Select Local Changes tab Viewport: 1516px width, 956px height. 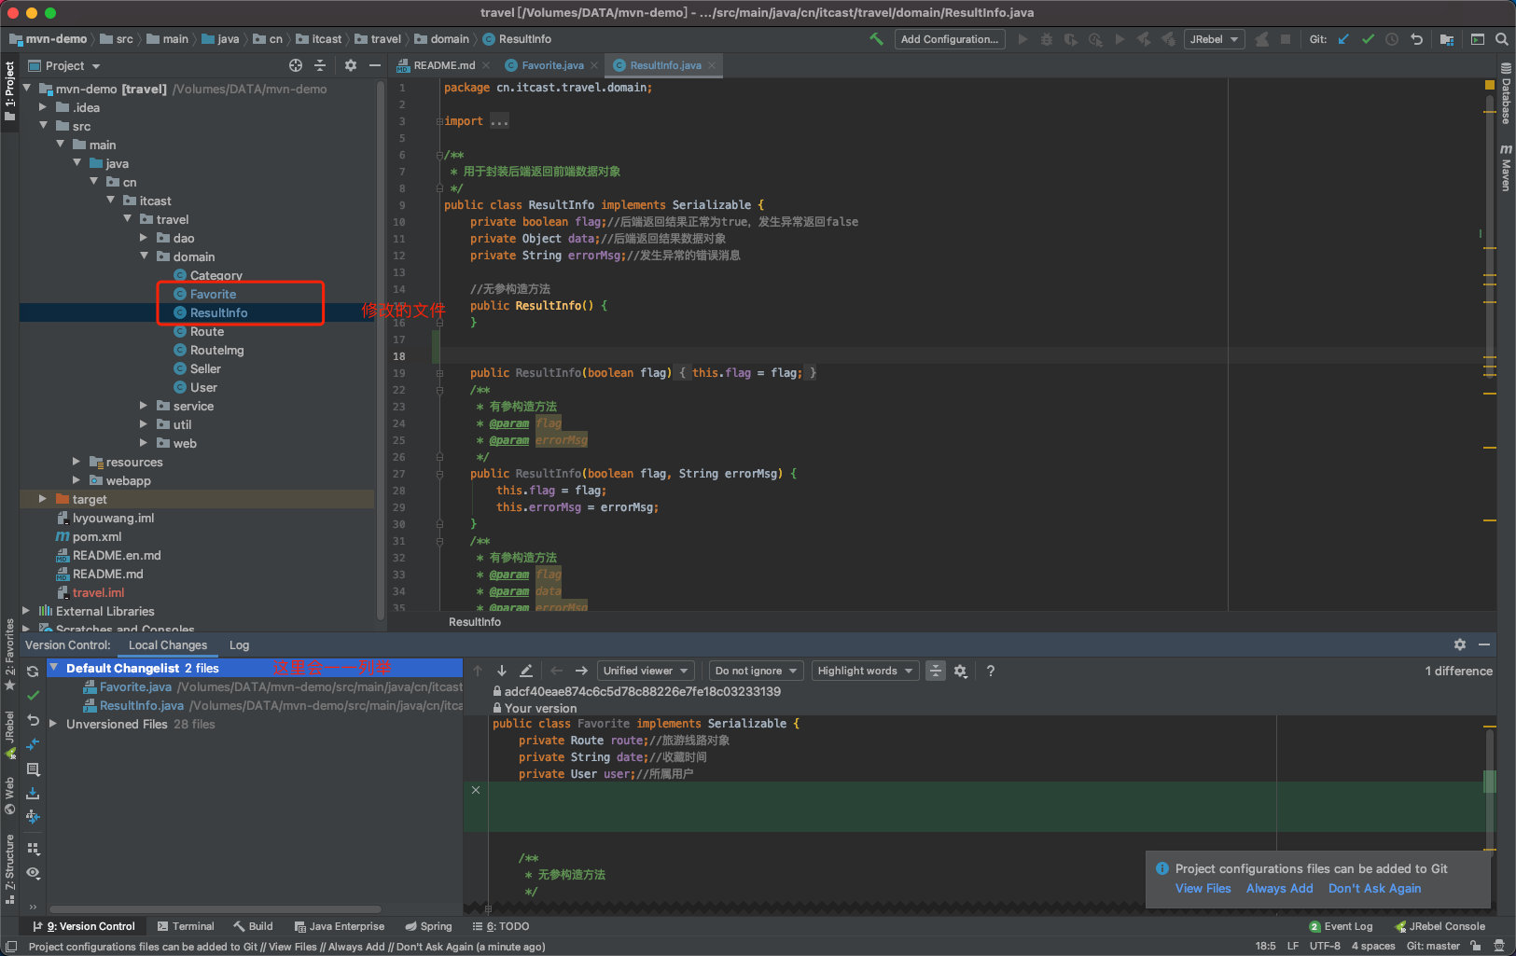click(x=168, y=644)
